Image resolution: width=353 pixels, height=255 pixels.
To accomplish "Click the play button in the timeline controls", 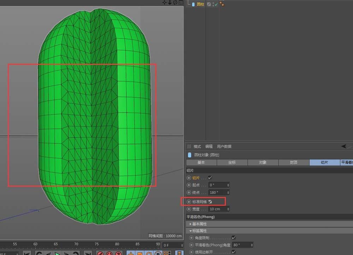I will pos(57,253).
